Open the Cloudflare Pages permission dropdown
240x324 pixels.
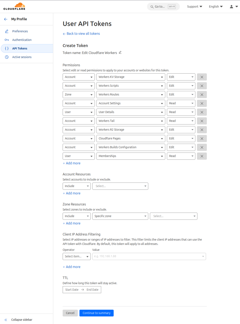(x=131, y=139)
